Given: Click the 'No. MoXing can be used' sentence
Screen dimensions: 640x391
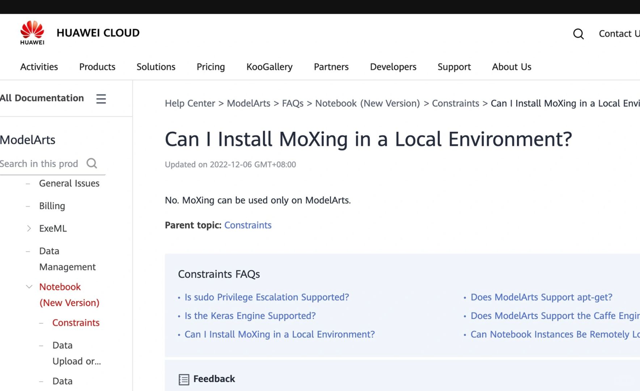Looking at the screenshot, I should (x=258, y=200).
